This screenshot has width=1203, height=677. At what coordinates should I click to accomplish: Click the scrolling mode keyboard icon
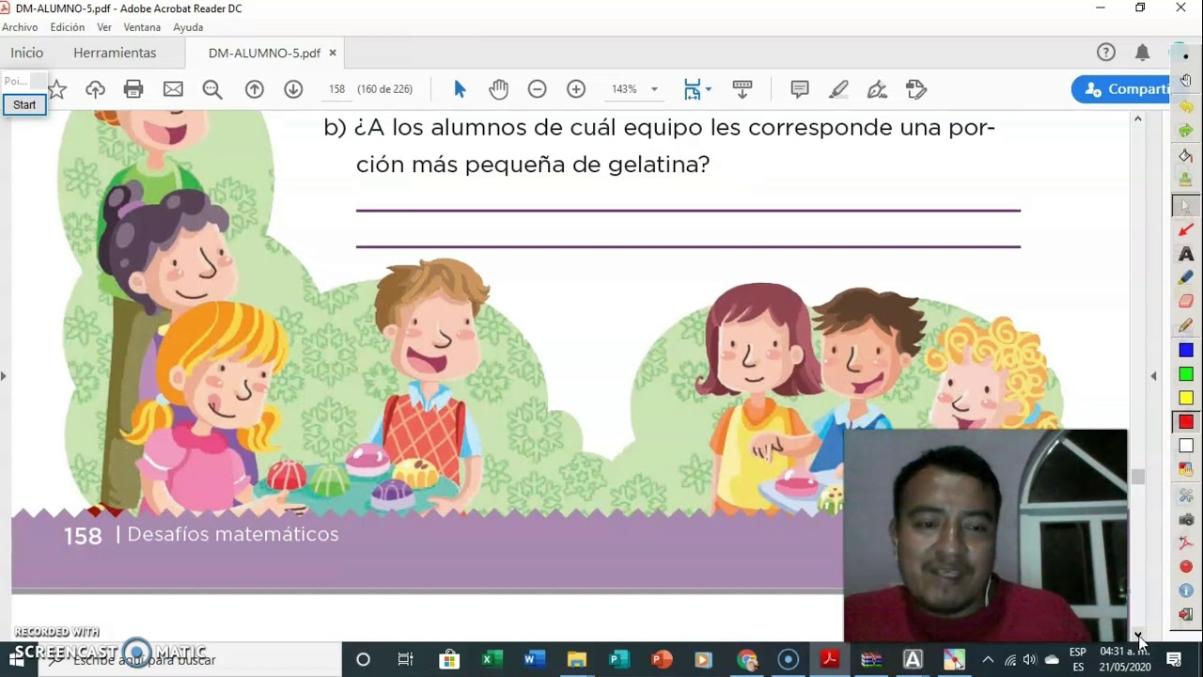(742, 89)
